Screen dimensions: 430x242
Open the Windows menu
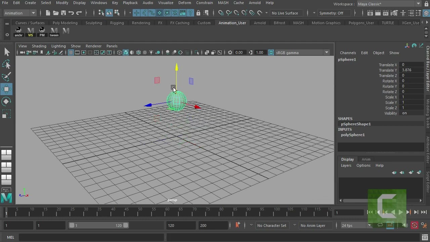tap(99, 3)
